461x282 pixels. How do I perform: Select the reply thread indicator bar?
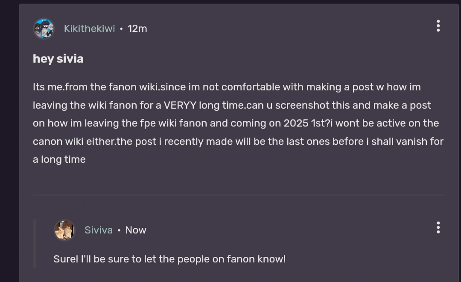pyautogui.click(x=34, y=243)
